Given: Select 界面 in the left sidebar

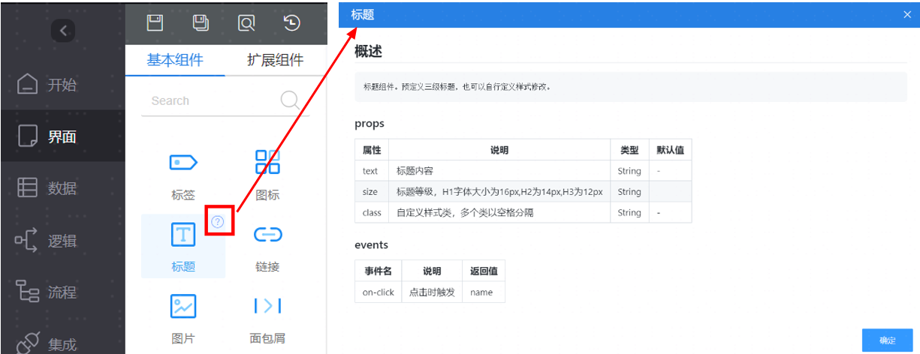Looking at the screenshot, I should point(62,136).
